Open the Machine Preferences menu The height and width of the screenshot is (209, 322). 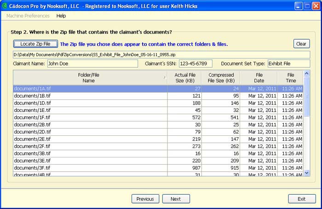pos(28,16)
